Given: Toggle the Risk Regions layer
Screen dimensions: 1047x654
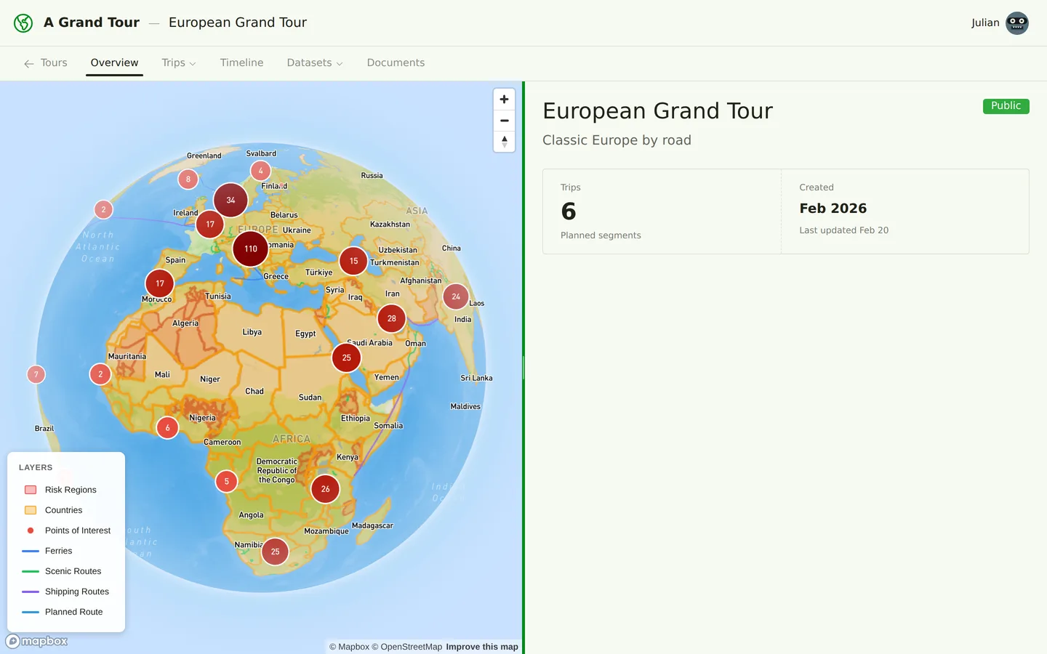Looking at the screenshot, I should (x=31, y=490).
